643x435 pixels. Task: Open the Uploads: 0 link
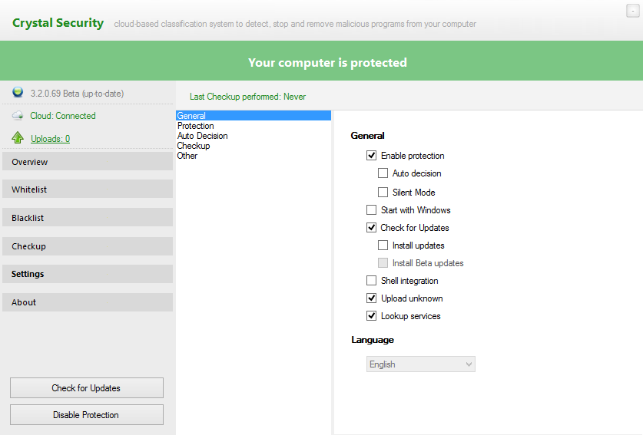50,139
